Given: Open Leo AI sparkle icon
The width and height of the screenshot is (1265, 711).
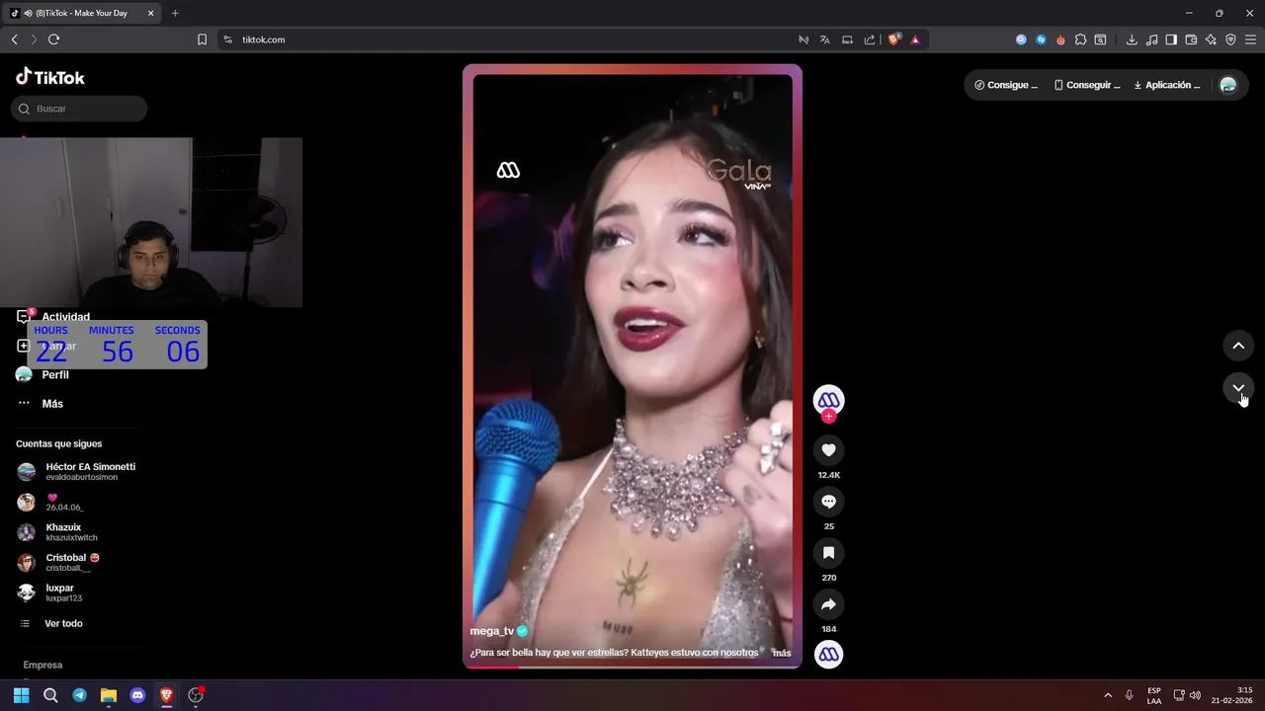Looking at the screenshot, I should tap(1211, 39).
